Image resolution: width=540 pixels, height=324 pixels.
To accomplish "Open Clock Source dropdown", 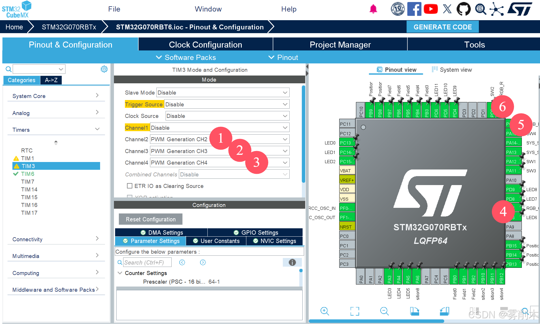I will pos(227,116).
